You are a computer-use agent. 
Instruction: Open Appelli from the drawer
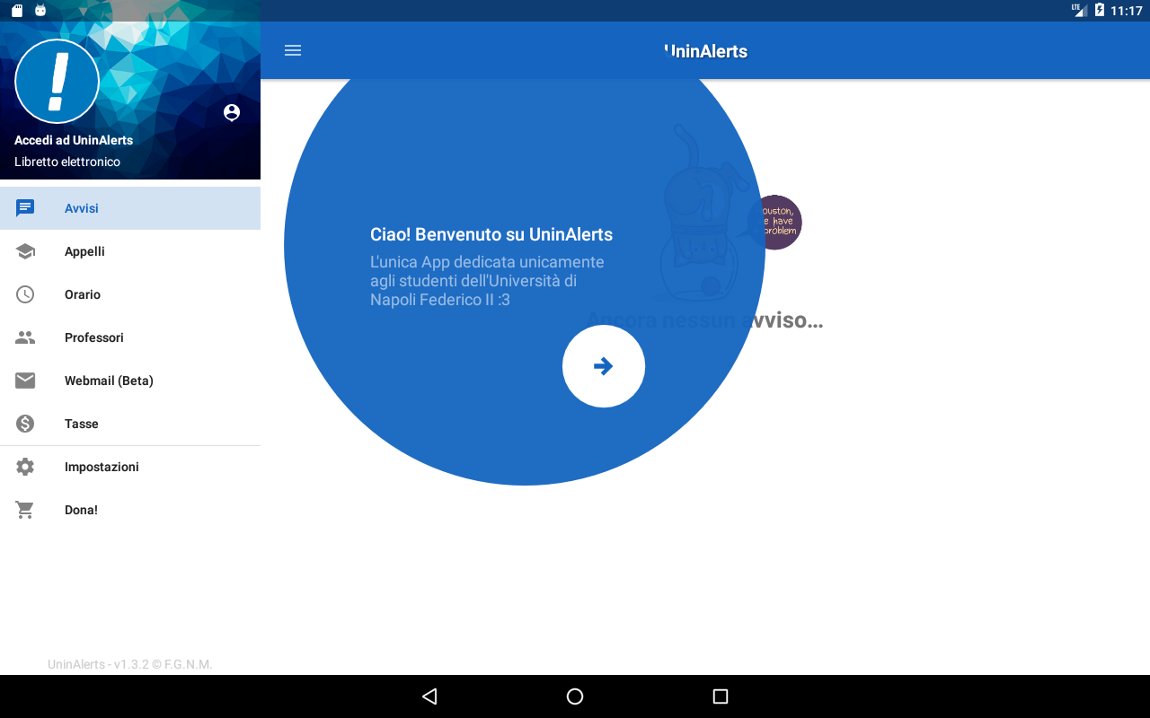pyautogui.click(x=130, y=251)
